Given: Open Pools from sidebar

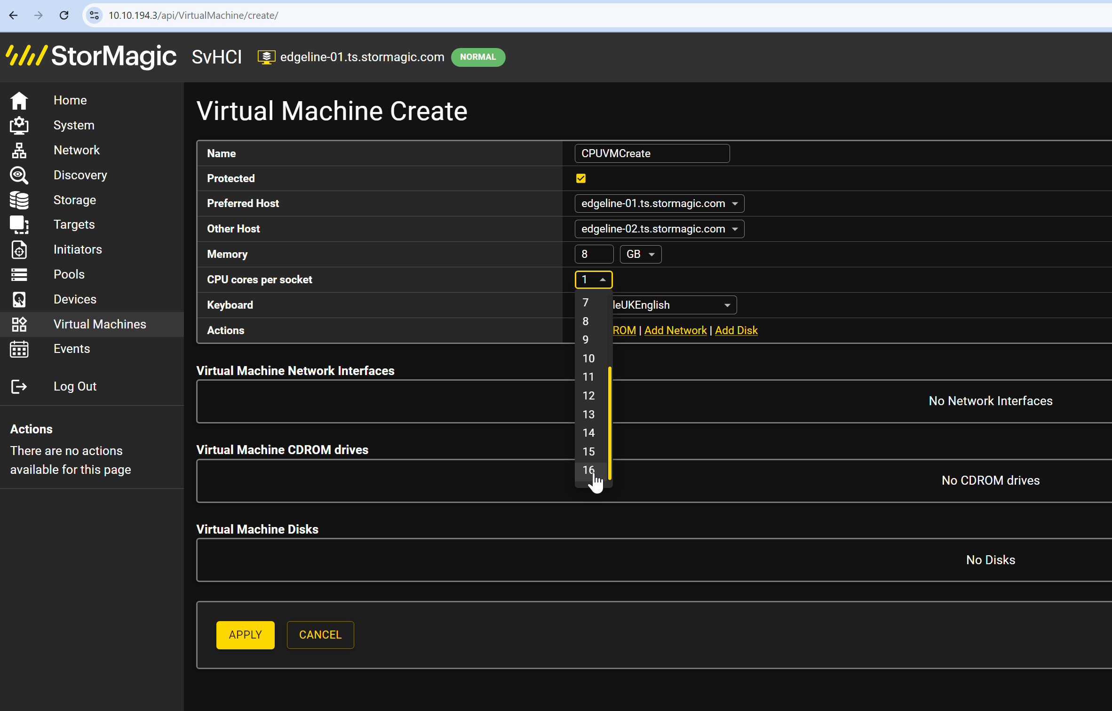Looking at the screenshot, I should (69, 275).
